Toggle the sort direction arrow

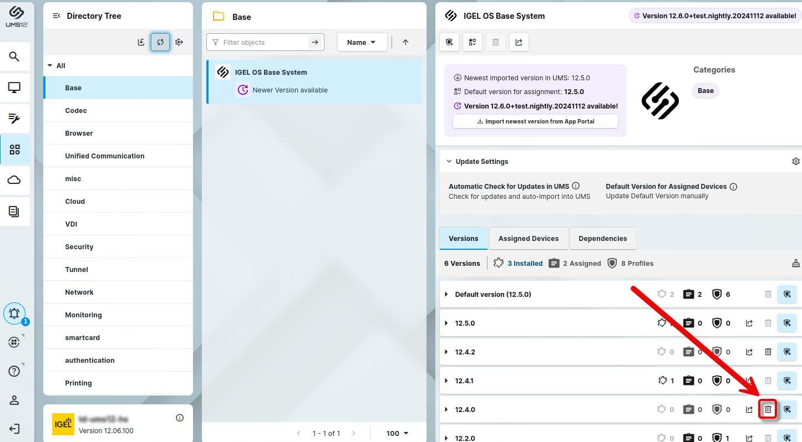tap(405, 42)
